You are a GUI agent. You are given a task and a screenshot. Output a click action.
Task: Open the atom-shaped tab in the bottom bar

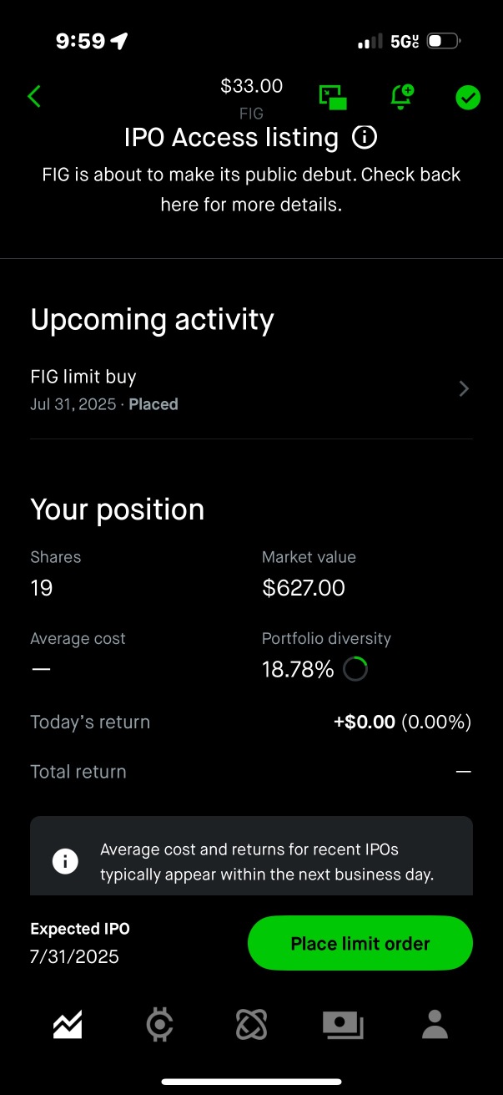251,1024
